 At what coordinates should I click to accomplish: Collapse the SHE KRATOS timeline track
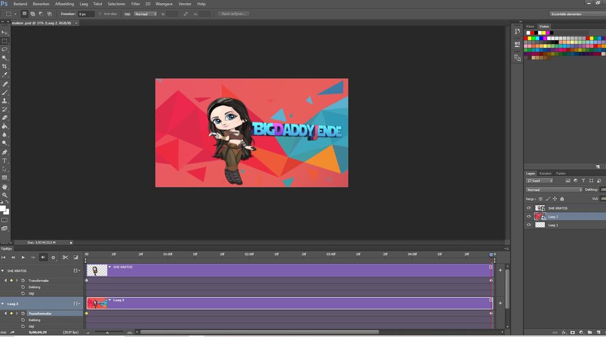(2, 271)
